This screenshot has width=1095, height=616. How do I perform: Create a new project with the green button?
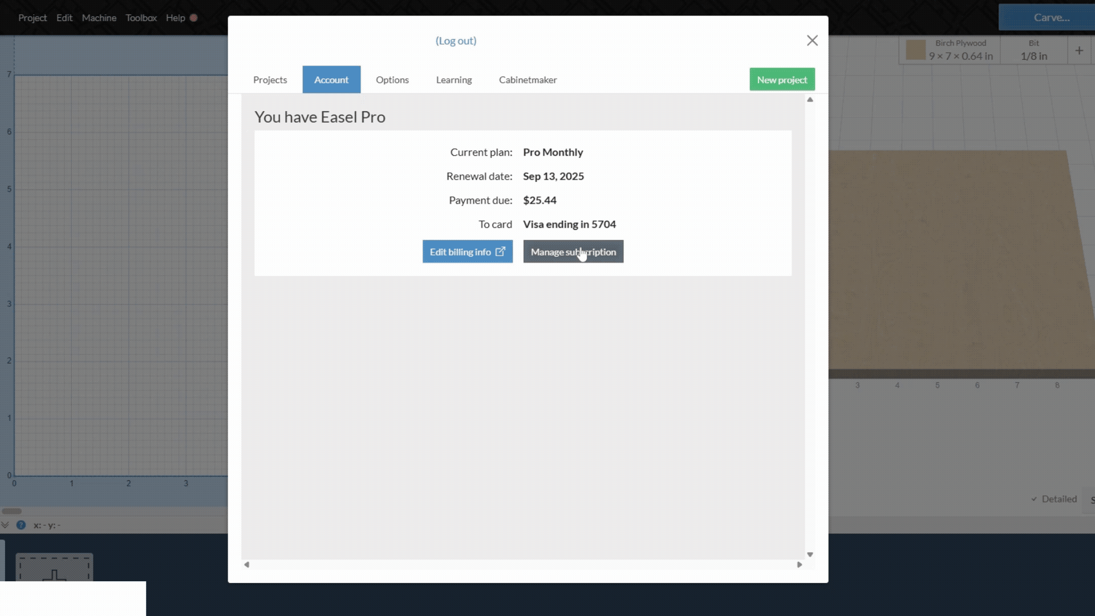[x=781, y=79]
